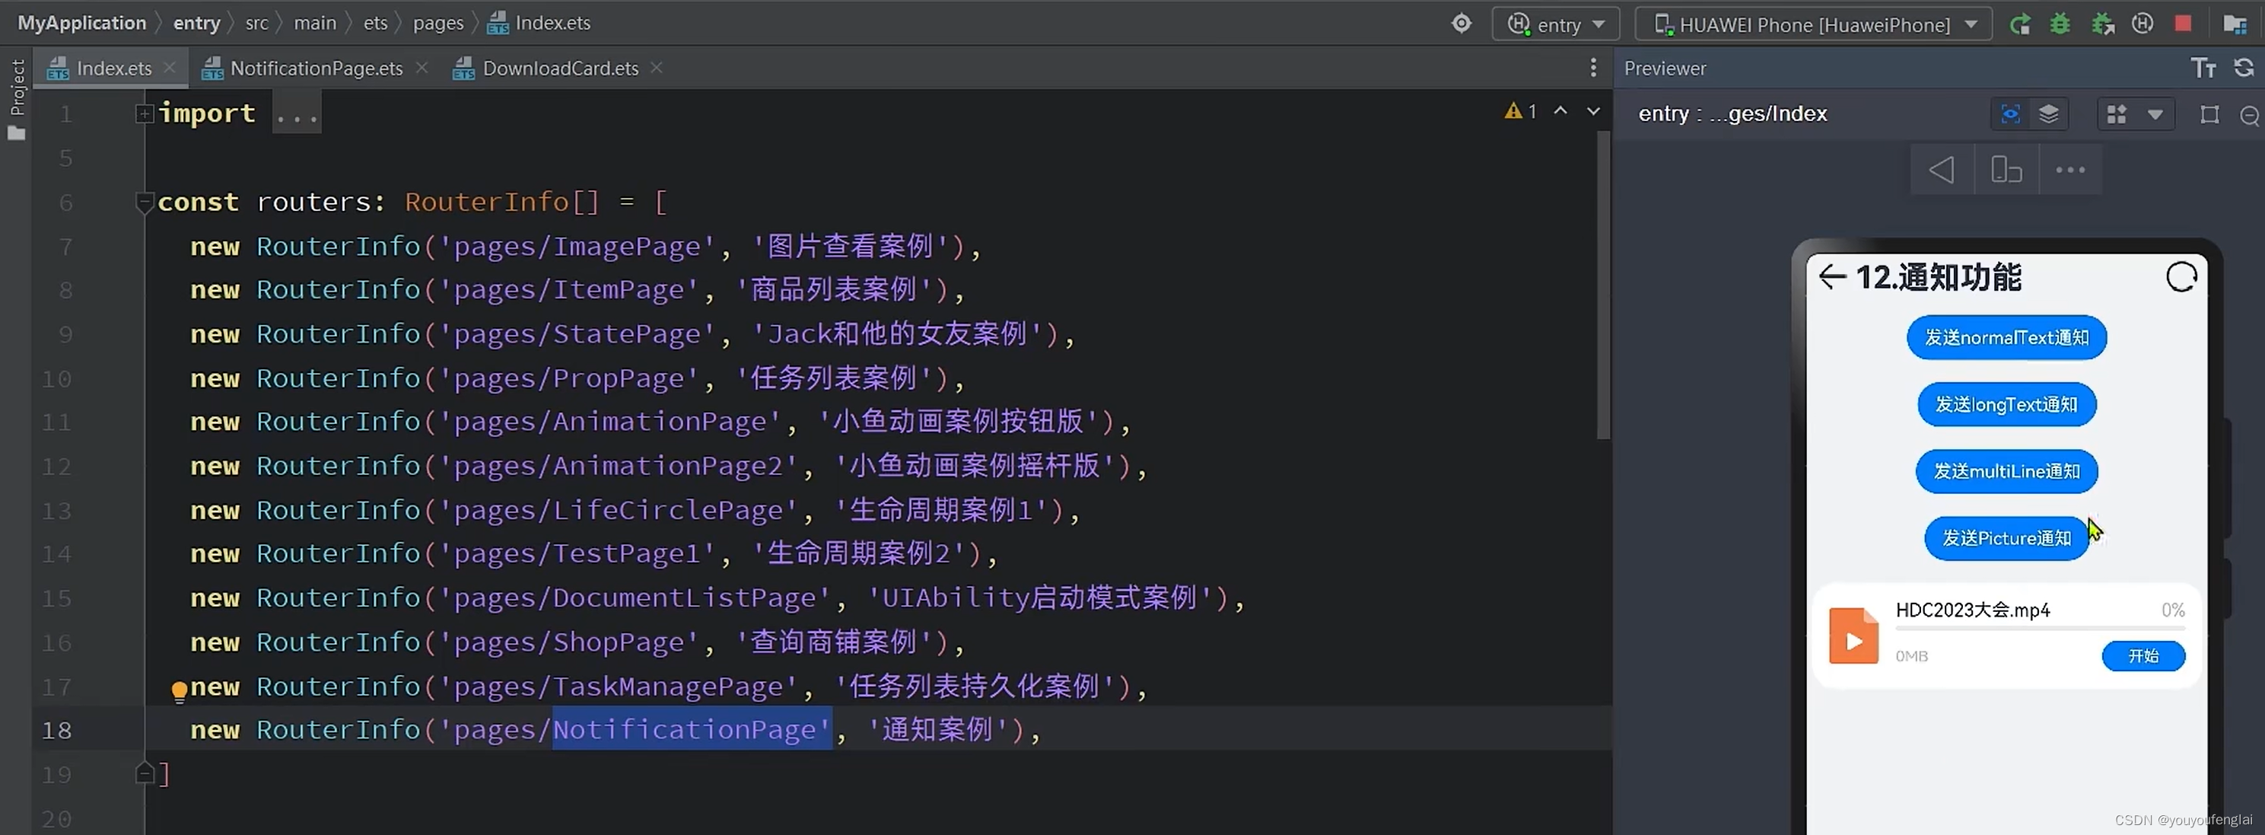This screenshot has height=835, width=2265.
Task: Click the Previewer refresh icon
Action: point(2244,68)
